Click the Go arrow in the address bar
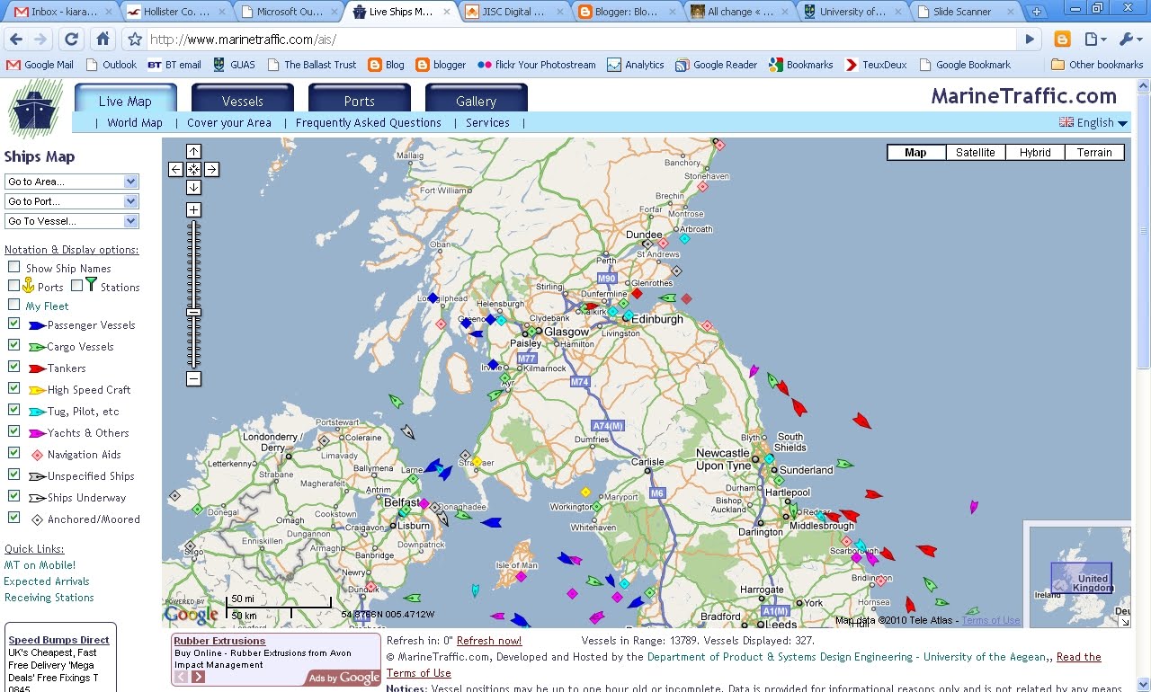Viewport: 1151px width, 692px height. [1031, 40]
